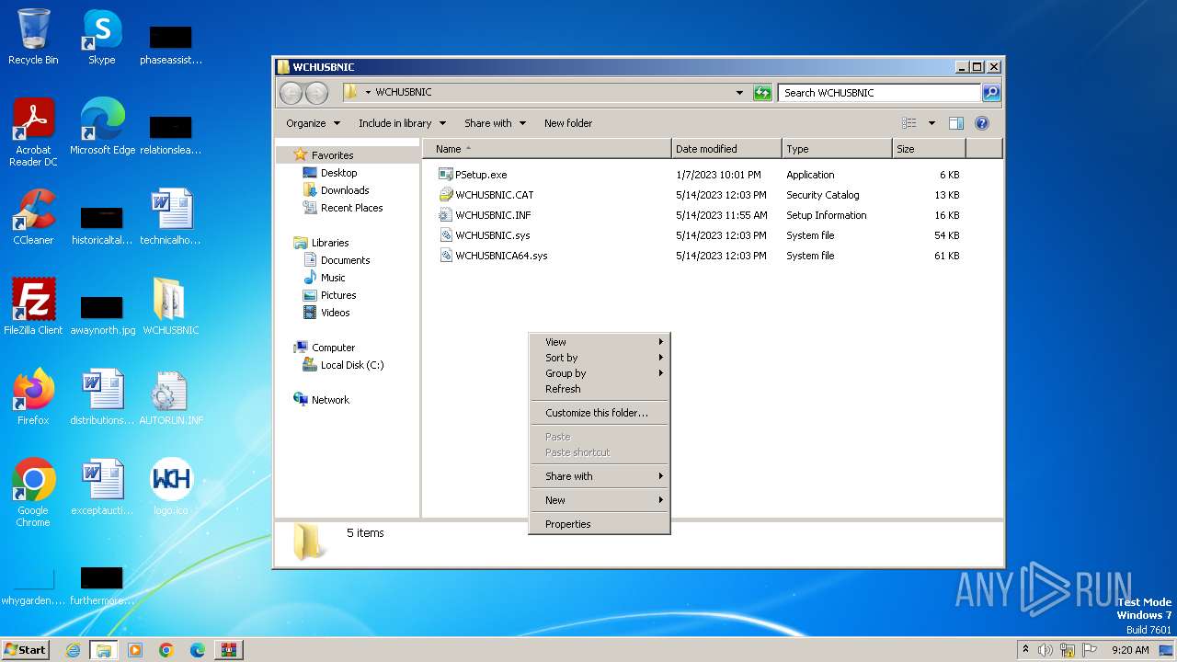Open Firefox from the desktop

[33, 396]
